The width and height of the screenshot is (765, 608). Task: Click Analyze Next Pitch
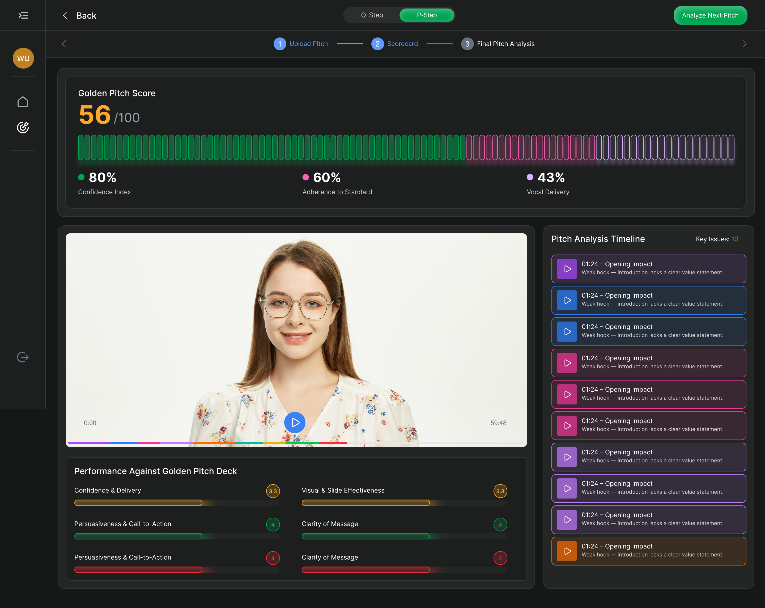point(710,15)
